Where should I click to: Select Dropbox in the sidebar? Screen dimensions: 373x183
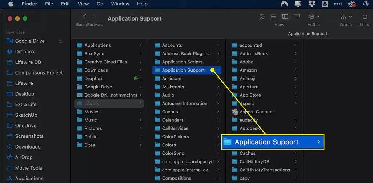25,51
